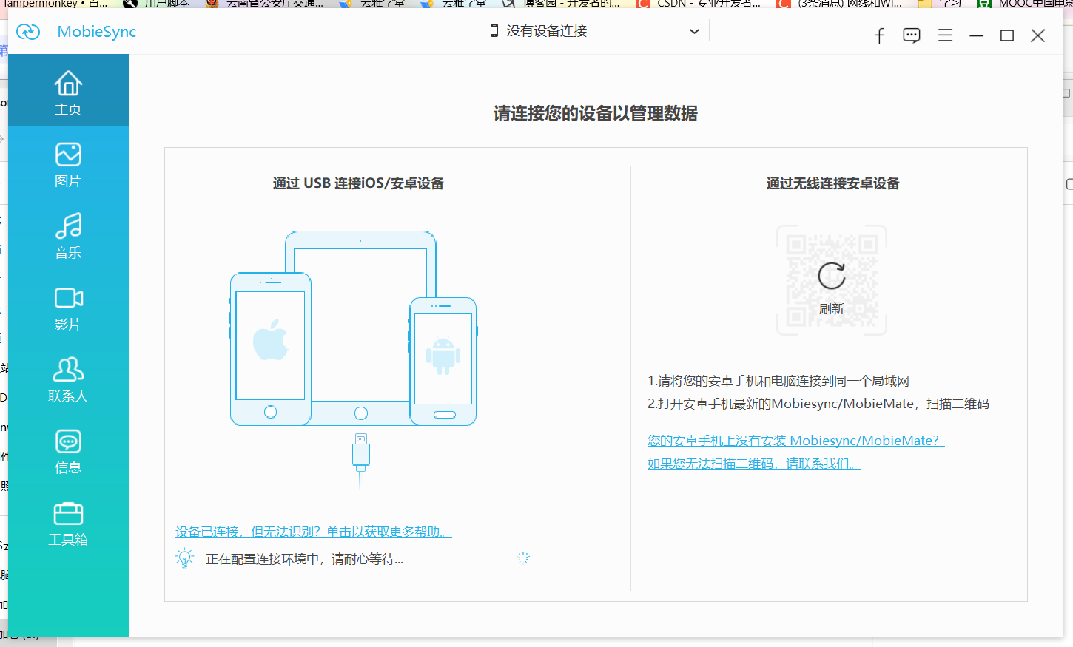The height and width of the screenshot is (647, 1073).
Task: Open the Contacts (联系人) section
Action: click(x=68, y=379)
